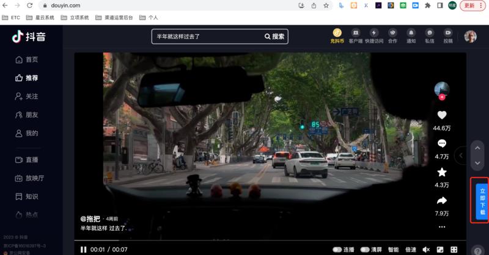
Task: Open 热点 in the sidebar
Action: [x=27, y=215]
